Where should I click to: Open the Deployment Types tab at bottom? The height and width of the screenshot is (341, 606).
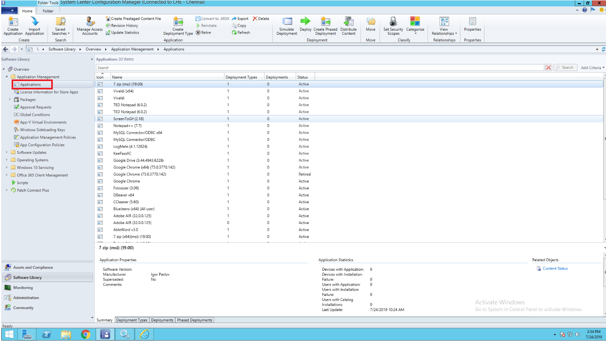coord(132,319)
